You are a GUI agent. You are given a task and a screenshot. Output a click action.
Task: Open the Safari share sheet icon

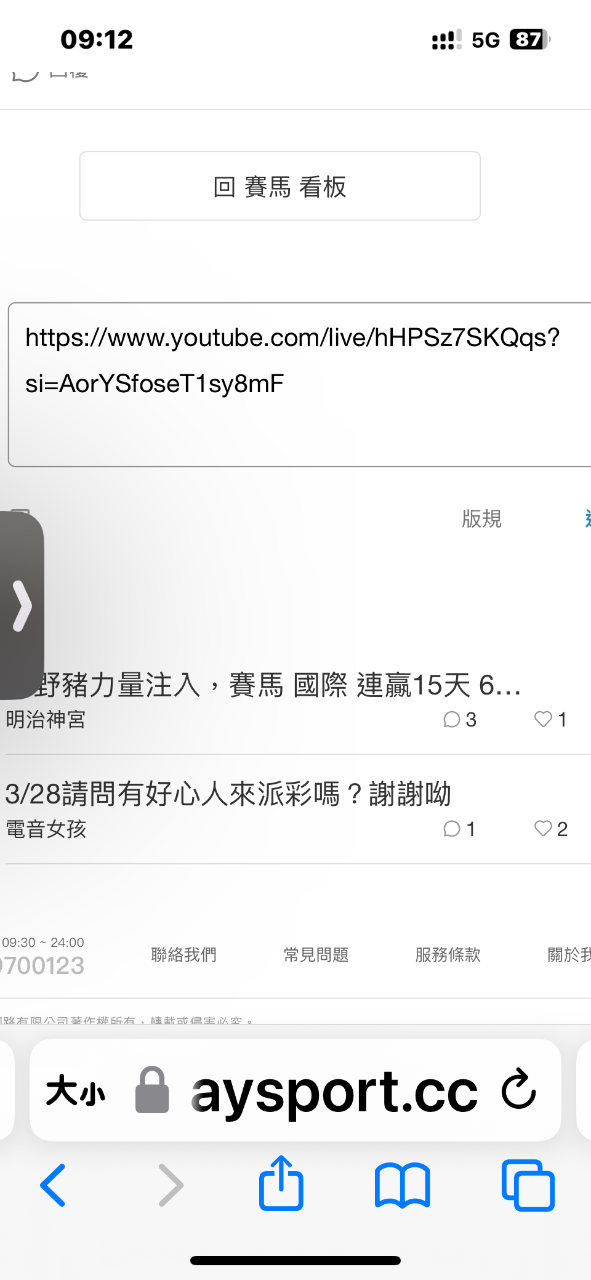click(281, 1183)
